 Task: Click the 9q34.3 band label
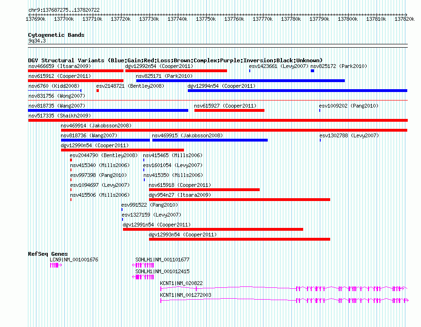[x=37, y=41]
